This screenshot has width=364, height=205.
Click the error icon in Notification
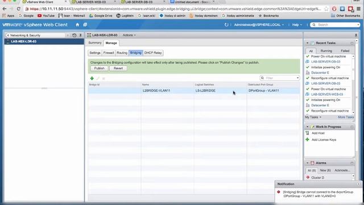(279, 192)
